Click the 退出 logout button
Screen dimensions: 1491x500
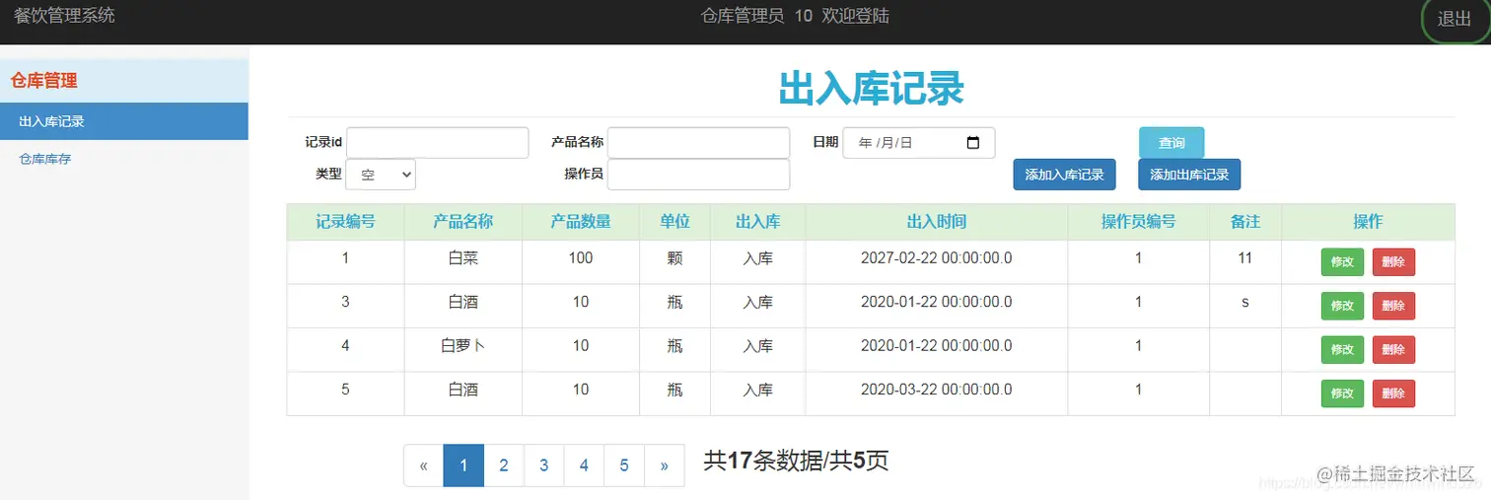[x=1455, y=20]
